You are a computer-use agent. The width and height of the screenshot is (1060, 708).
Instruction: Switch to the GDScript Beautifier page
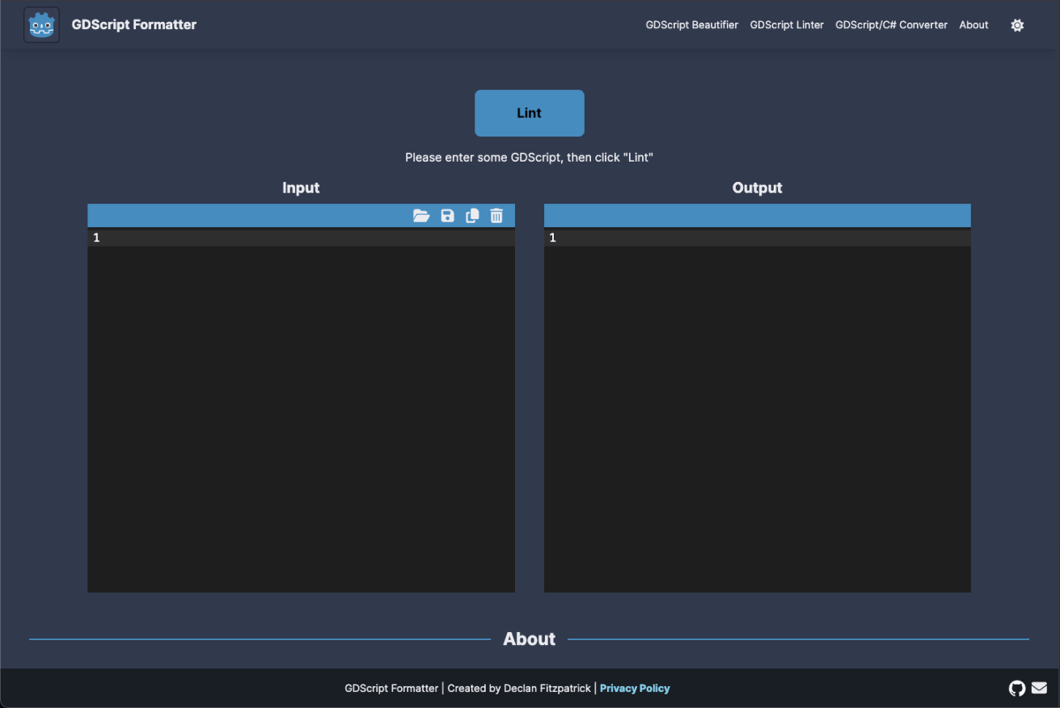click(692, 25)
